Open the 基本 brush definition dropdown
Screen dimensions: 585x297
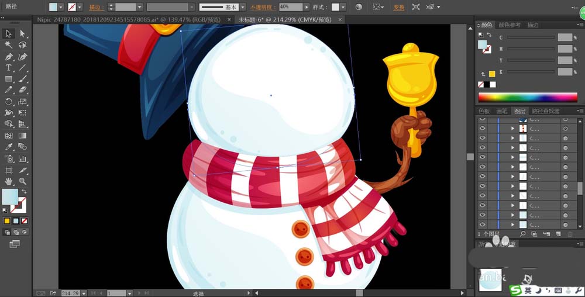[243, 7]
